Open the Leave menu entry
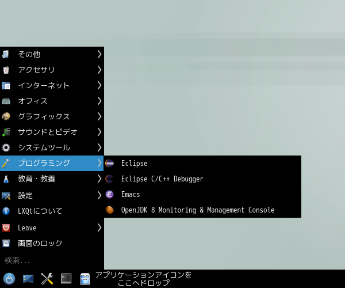This screenshot has width=345, height=288. (52, 228)
